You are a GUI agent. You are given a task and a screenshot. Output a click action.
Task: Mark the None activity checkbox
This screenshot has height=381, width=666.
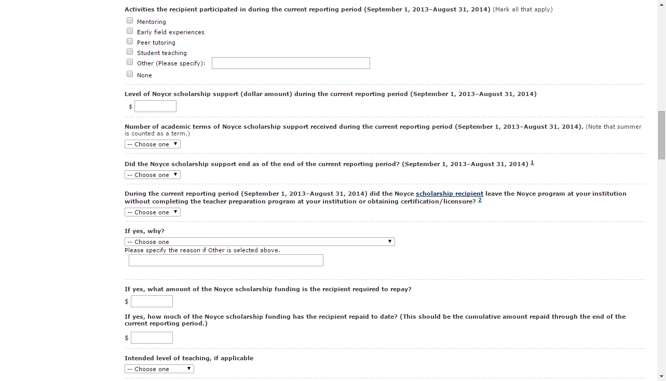click(130, 74)
